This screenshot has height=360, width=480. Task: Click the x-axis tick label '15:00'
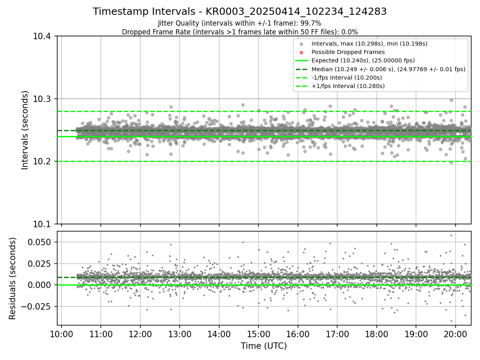258,334
